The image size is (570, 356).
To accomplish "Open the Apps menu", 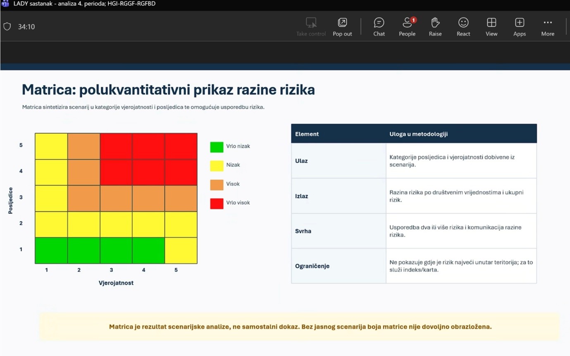I will coord(519,27).
